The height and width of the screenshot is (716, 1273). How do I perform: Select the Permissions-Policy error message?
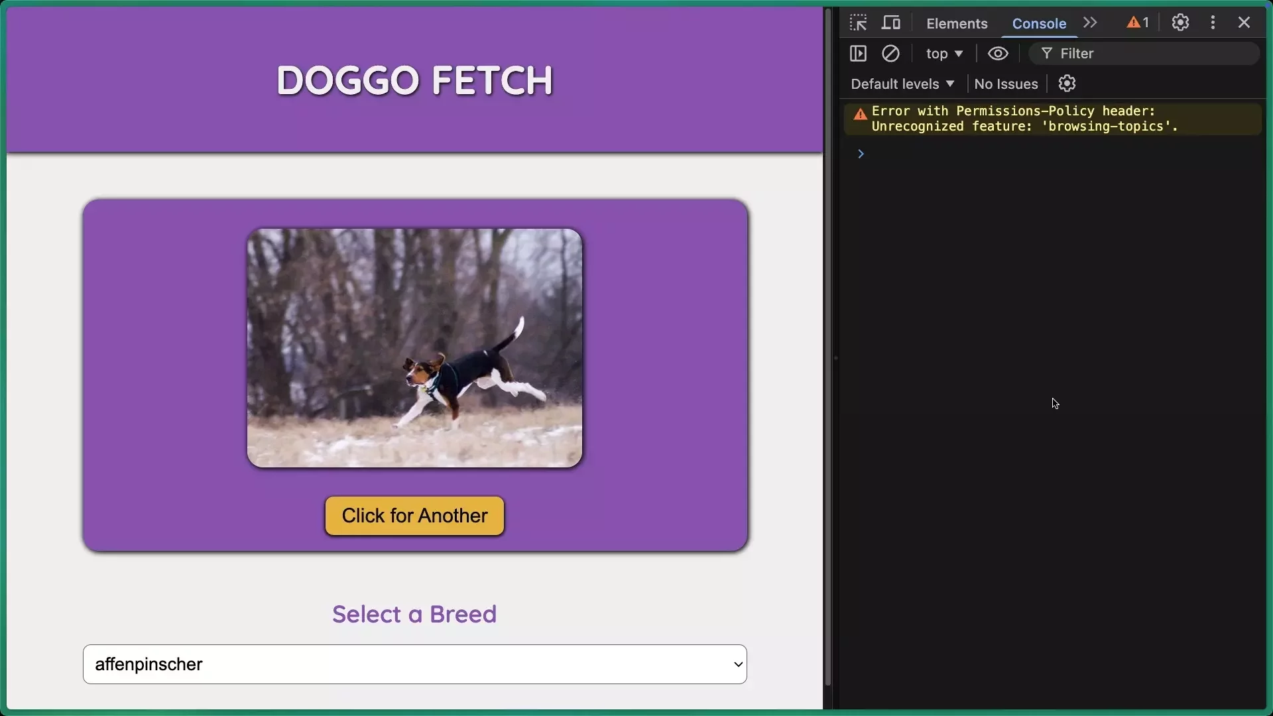(x=1024, y=119)
